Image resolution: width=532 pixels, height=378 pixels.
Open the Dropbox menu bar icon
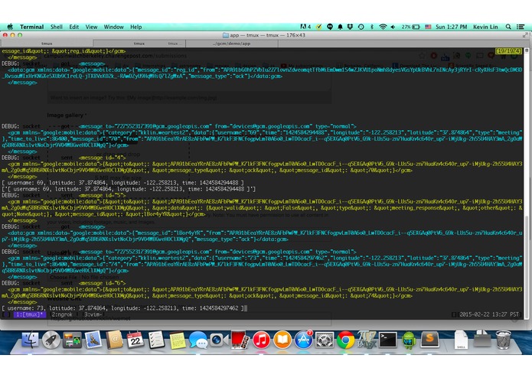click(x=350, y=27)
